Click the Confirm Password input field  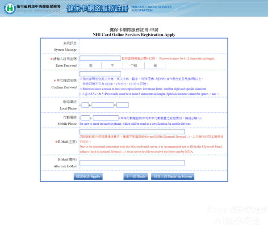[100, 74]
